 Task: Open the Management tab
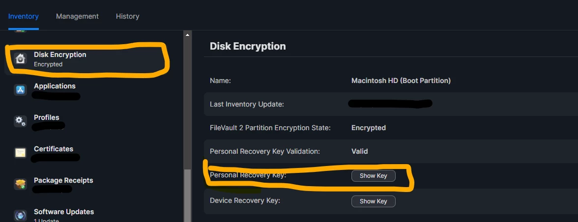pyautogui.click(x=77, y=16)
